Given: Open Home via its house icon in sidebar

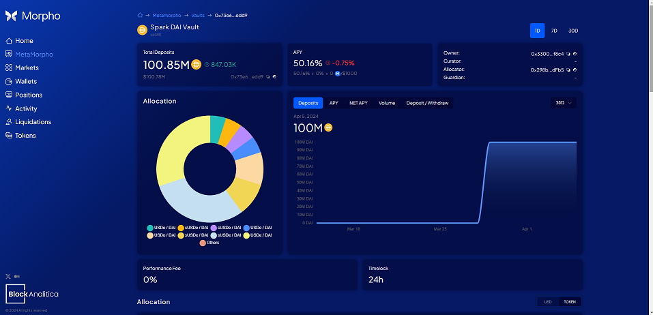Looking at the screenshot, I should pyautogui.click(x=9, y=41).
